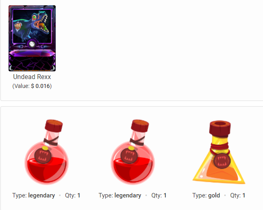Select the legendary potion next to the gold potion
This screenshot has height=210, width=263.
[x=133, y=152]
